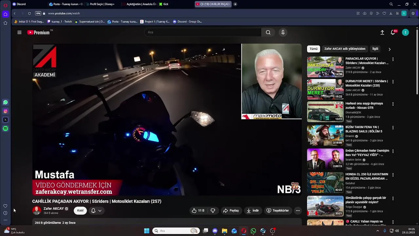Image resolution: width=419 pixels, height=236 pixels.
Task: Switch to the Kick browser tab
Action: [175, 4]
